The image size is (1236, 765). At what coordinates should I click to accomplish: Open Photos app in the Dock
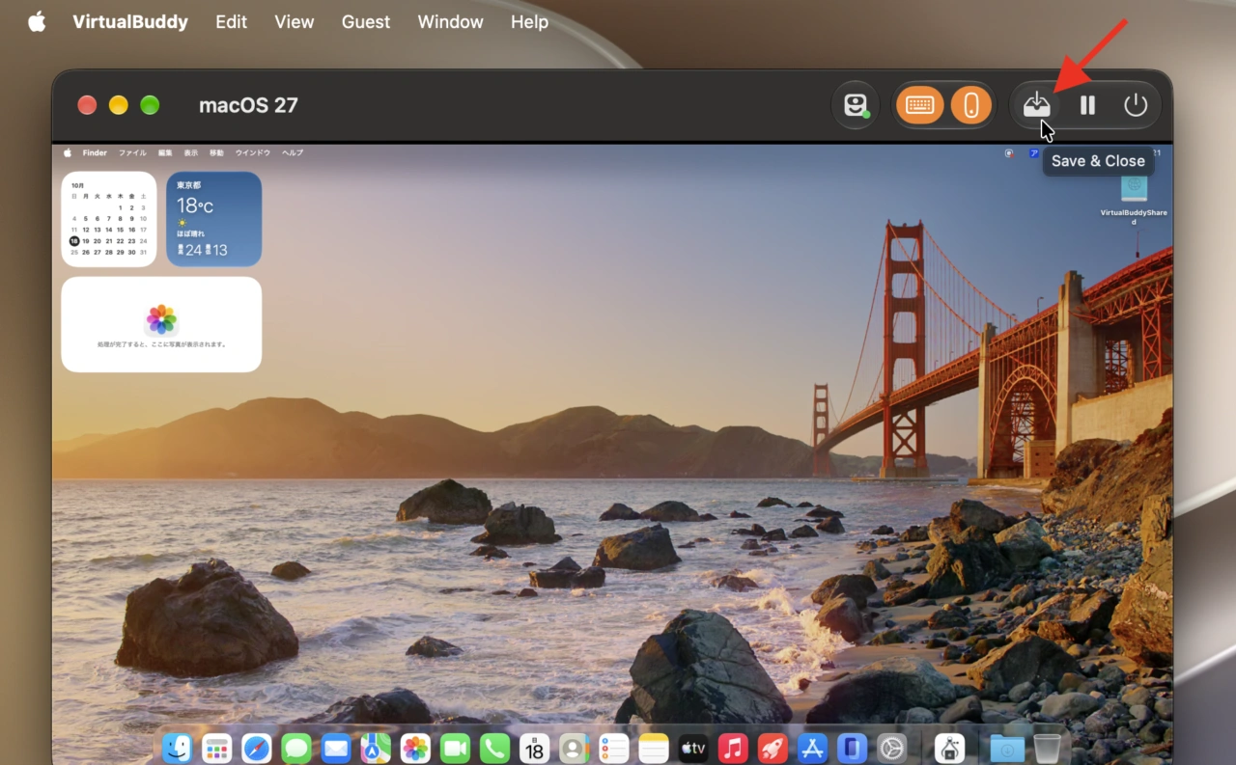(415, 748)
